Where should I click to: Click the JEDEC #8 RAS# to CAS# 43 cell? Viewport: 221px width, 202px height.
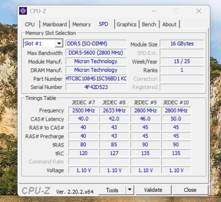click(x=114, y=127)
